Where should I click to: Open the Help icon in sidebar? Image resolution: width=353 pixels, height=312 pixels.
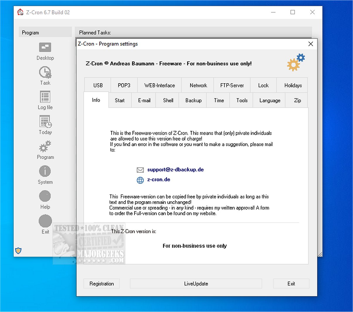pyautogui.click(x=45, y=196)
